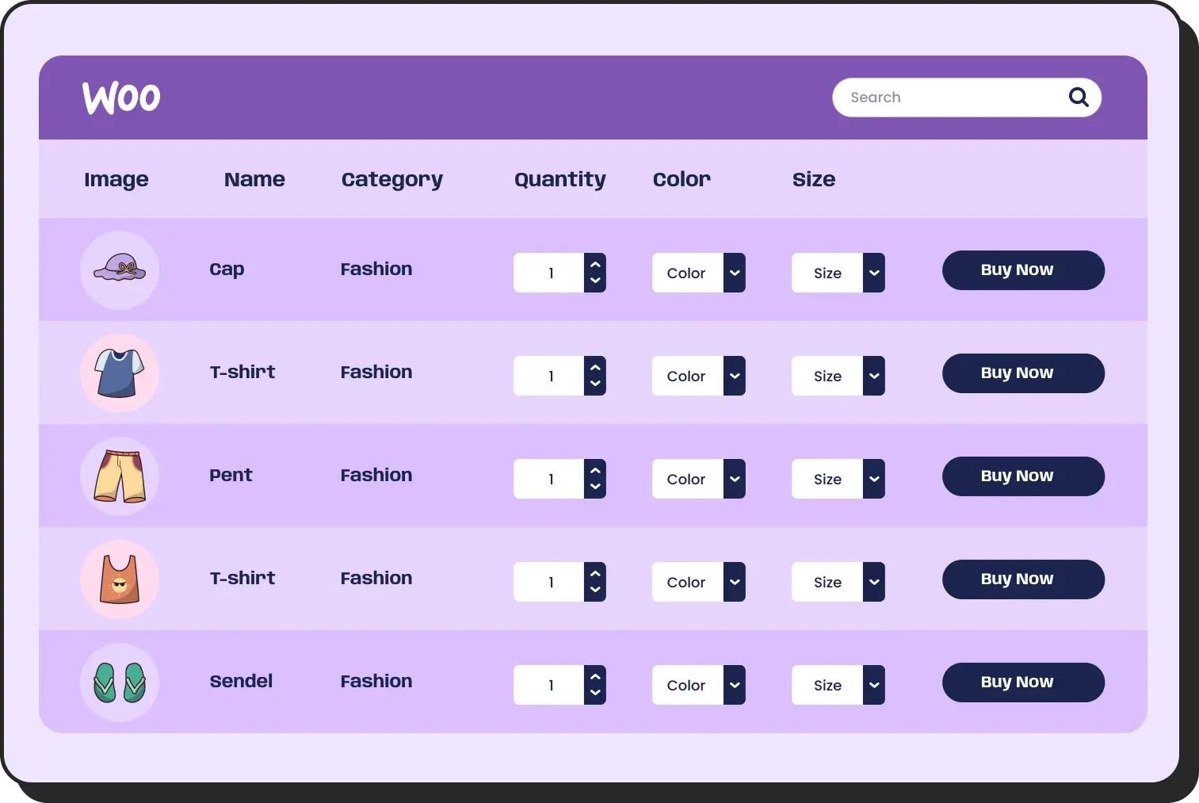The width and height of the screenshot is (1199, 803).
Task: Click the green sandals product image
Action: pos(120,682)
